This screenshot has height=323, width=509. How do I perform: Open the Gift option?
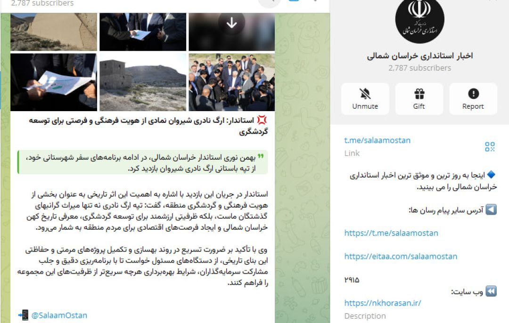pos(419,98)
